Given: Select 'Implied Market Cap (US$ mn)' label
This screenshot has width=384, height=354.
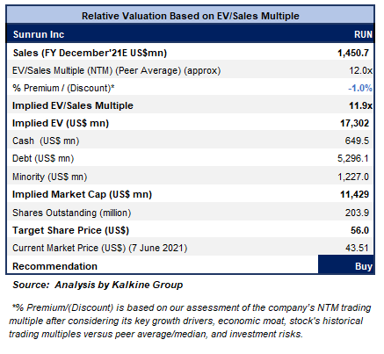Looking at the screenshot, I should (x=82, y=194).
